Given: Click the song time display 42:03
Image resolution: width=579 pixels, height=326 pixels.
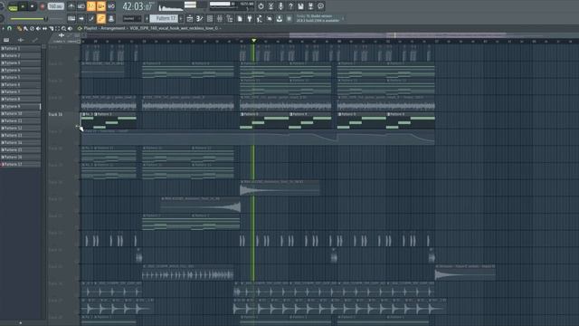Looking at the screenshot, I should [138, 6].
